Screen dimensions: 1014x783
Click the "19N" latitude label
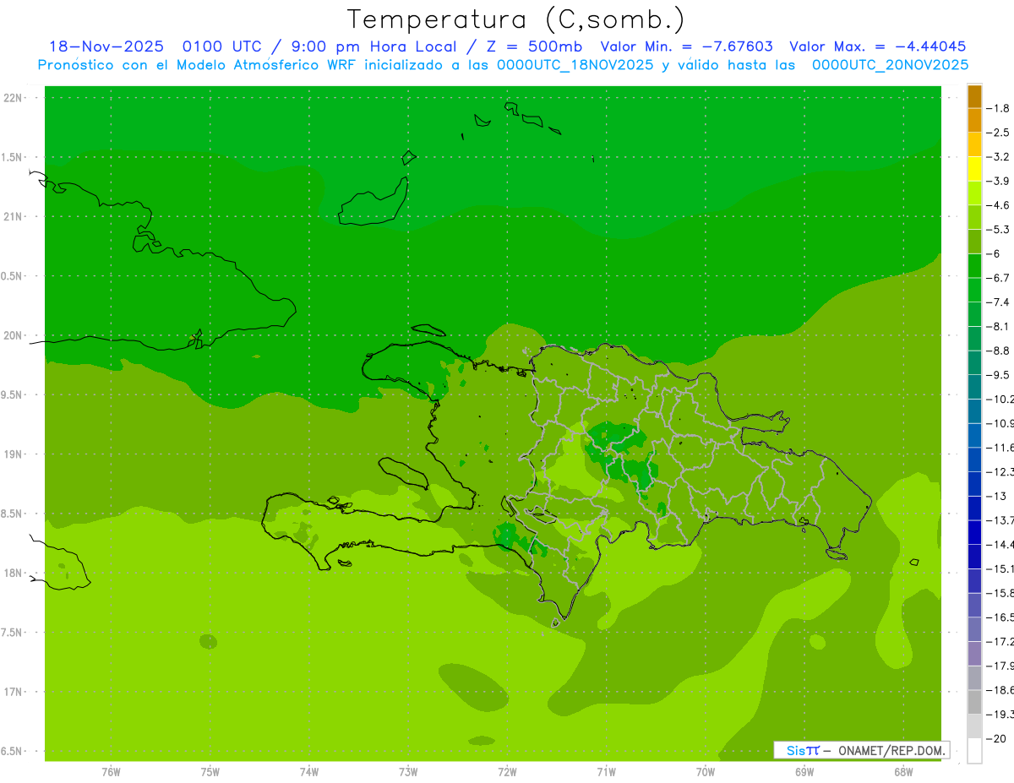14,454
